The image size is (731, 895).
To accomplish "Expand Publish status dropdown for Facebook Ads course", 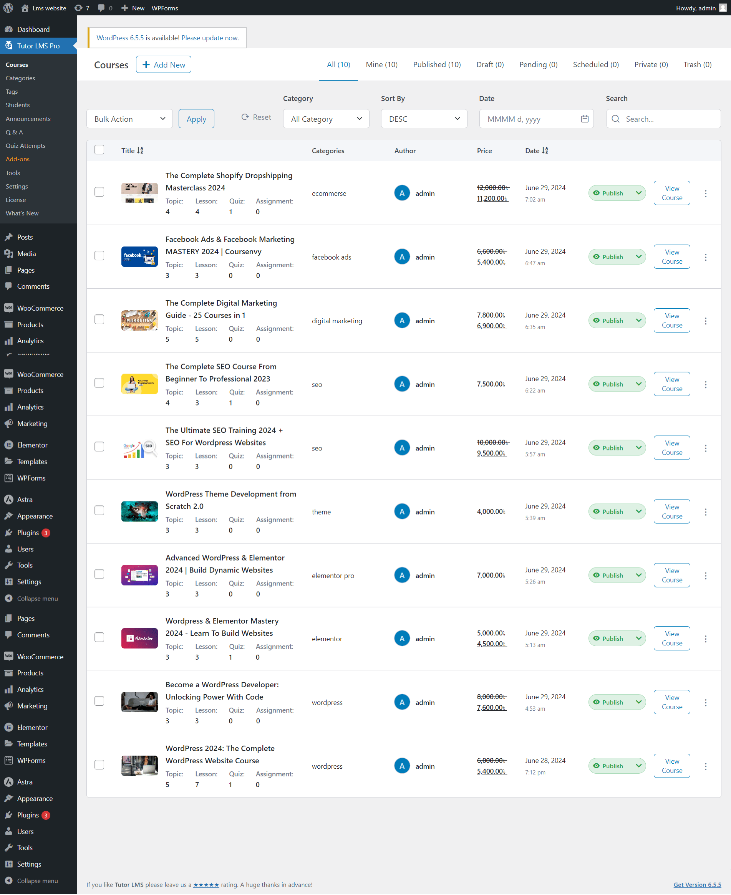I will [x=638, y=257].
